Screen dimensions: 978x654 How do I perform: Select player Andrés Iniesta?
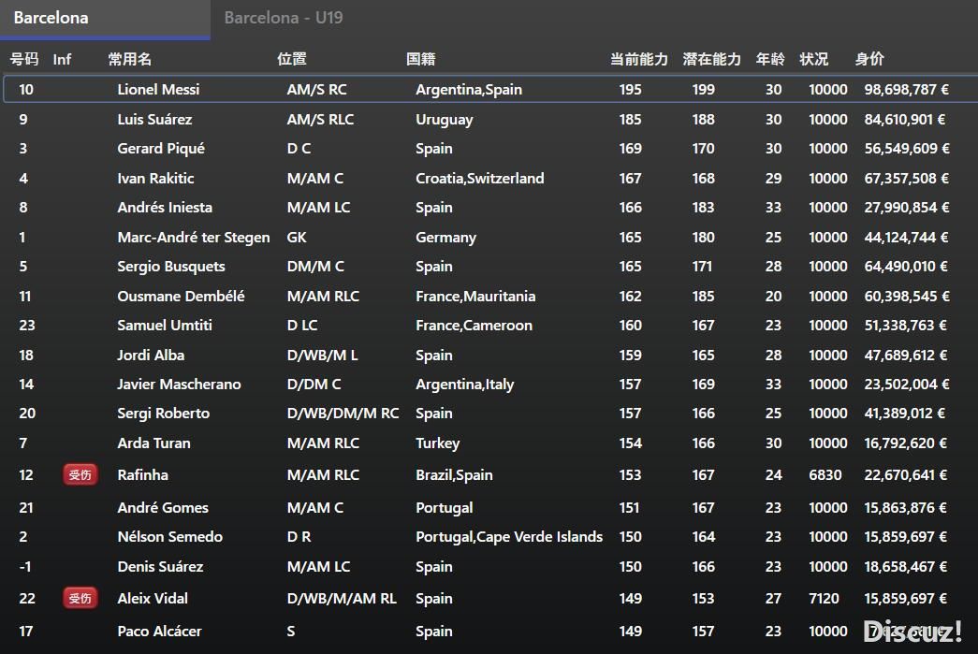click(x=165, y=208)
